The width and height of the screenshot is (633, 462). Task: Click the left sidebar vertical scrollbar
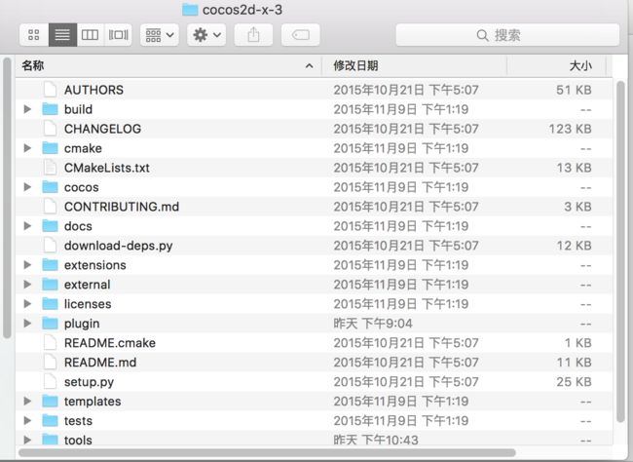pos(7,198)
